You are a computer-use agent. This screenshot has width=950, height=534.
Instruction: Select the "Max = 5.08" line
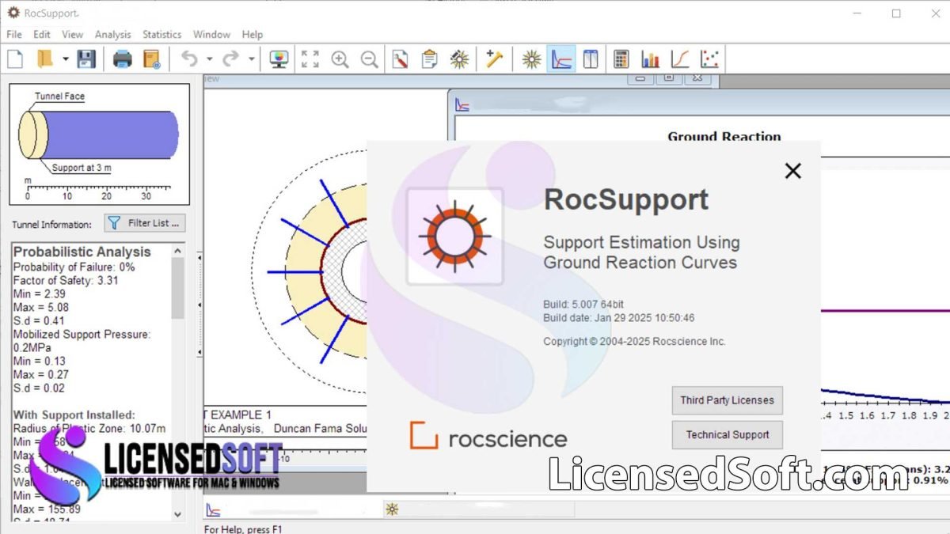point(40,307)
